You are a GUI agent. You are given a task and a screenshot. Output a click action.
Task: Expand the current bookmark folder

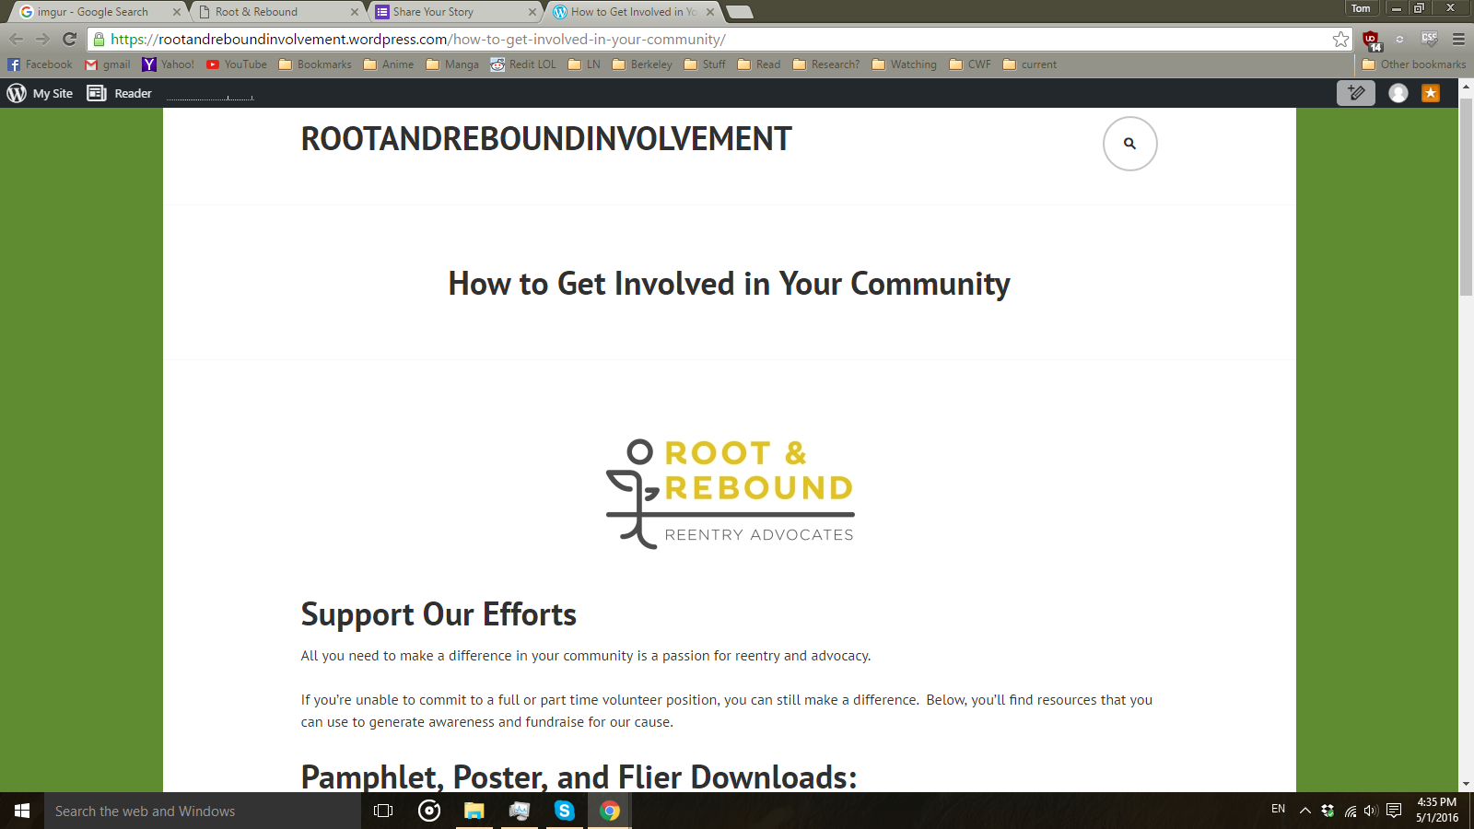1029,64
